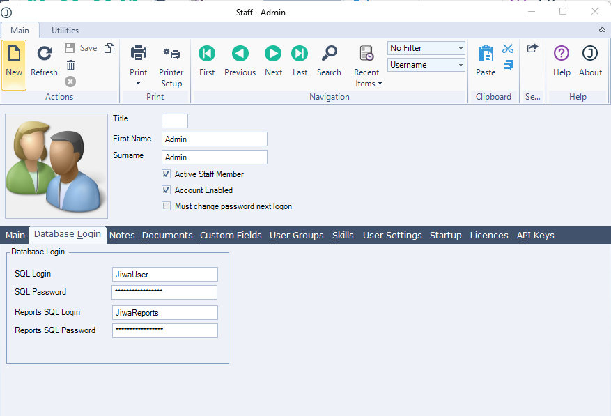611x416 pixels.
Task: Select the API Keys tab
Action: (535, 236)
